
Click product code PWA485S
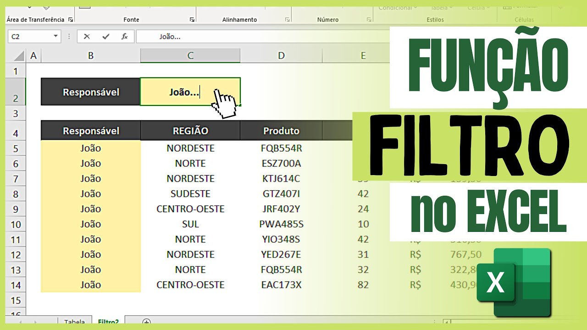281,224
